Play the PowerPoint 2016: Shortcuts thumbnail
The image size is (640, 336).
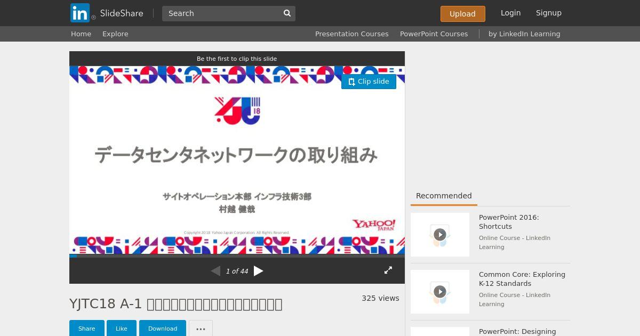coord(440,235)
